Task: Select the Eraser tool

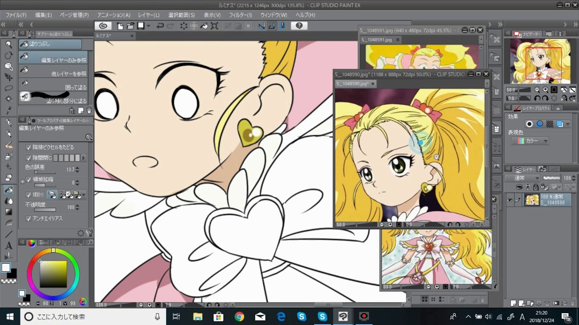Action: [x=9, y=178]
